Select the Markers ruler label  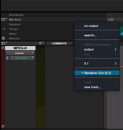pos(14,39)
